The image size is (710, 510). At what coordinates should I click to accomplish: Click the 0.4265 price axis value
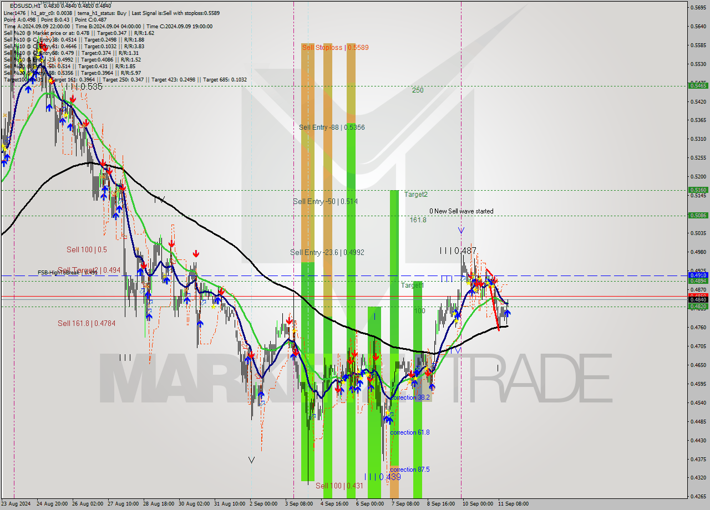[x=698, y=496]
